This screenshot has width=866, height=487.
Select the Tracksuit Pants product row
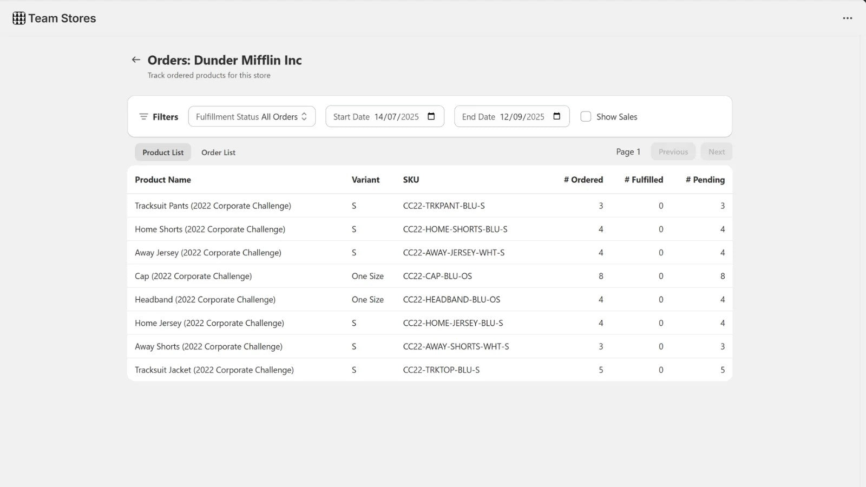click(430, 206)
